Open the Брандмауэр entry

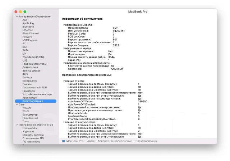pyautogui.click(x=30, y=115)
